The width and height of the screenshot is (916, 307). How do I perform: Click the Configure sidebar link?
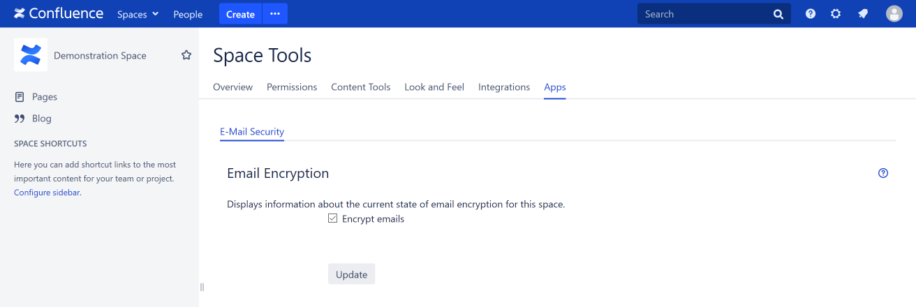click(47, 193)
